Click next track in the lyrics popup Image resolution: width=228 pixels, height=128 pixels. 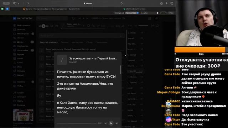click(116, 123)
